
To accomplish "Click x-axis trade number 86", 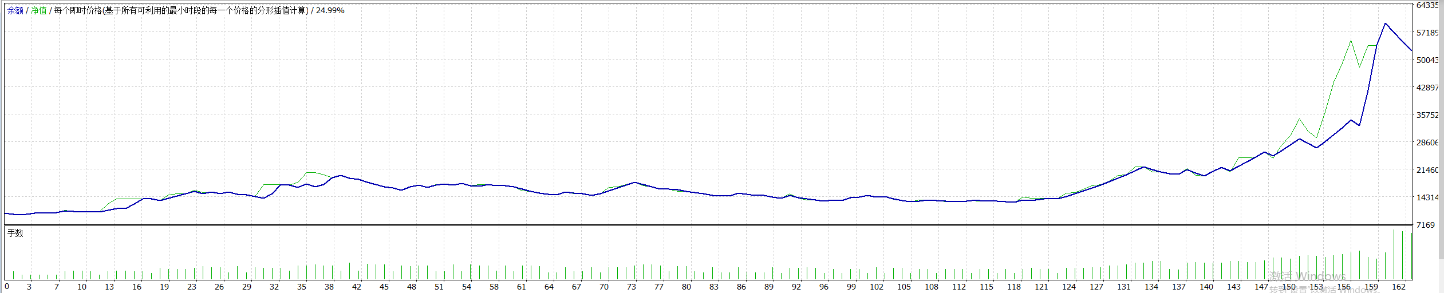I will pyautogui.click(x=741, y=287).
